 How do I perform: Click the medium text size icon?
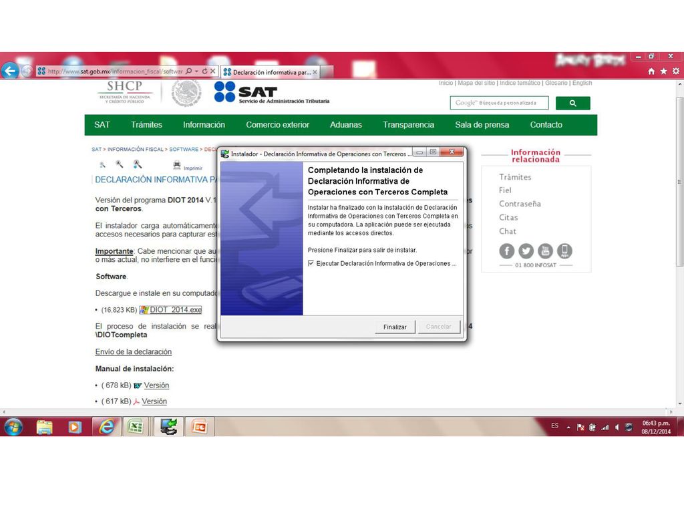119,164
